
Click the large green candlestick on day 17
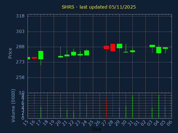(41, 55)
